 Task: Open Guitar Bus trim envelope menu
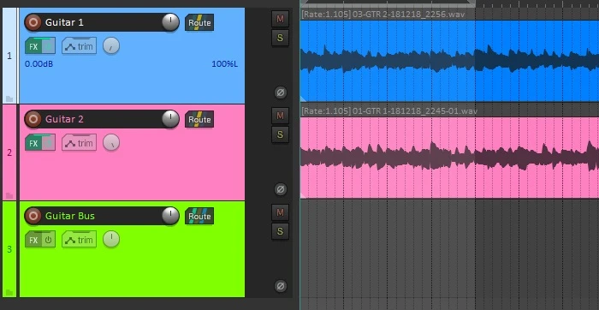pos(79,240)
